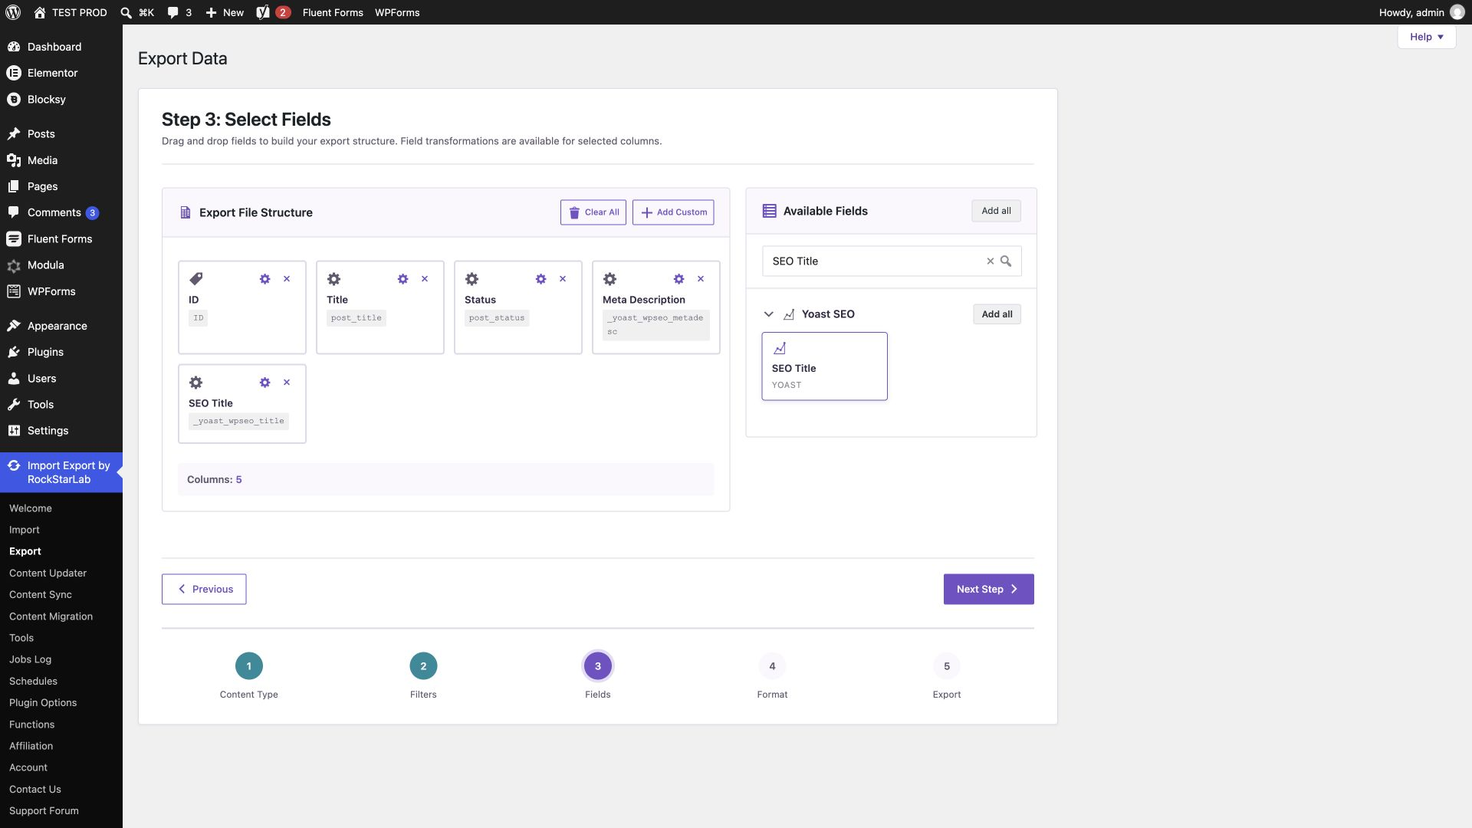
Task: Open Plugins menu in sidebar
Action: pos(61,352)
